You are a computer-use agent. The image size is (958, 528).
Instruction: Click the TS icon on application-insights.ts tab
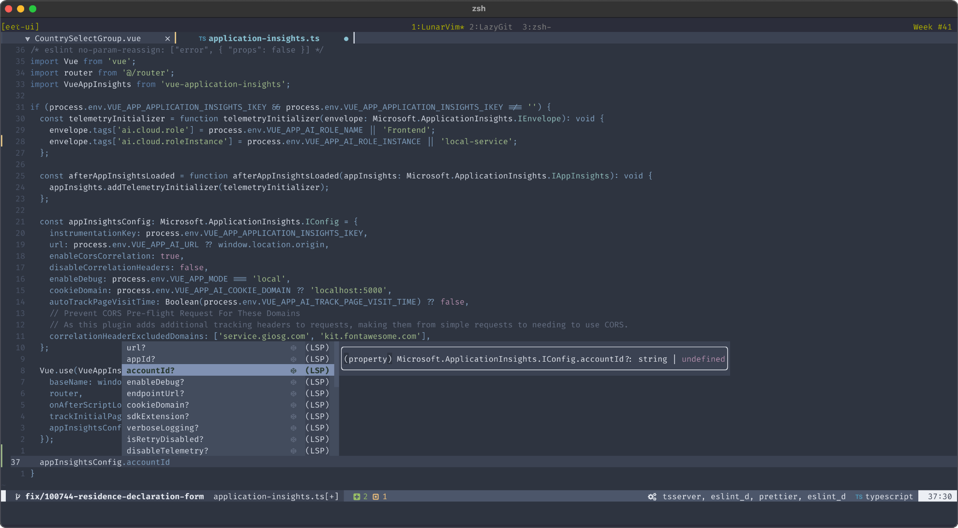tap(202, 39)
